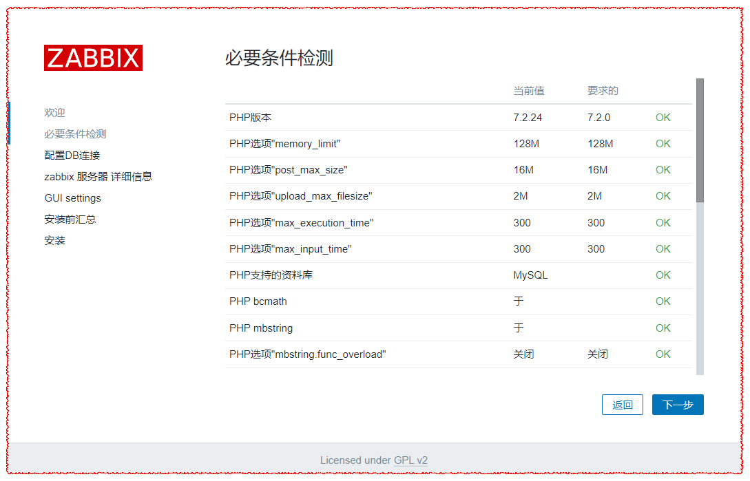This screenshot has height=481, width=750.
Task: Select 必要条件检测 step in sidebar
Action: 75,134
